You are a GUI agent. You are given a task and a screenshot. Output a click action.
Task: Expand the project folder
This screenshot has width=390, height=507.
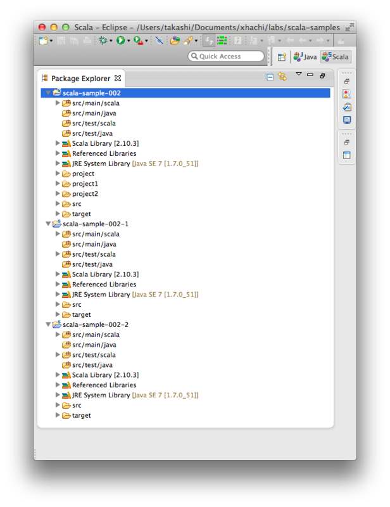[x=58, y=173]
